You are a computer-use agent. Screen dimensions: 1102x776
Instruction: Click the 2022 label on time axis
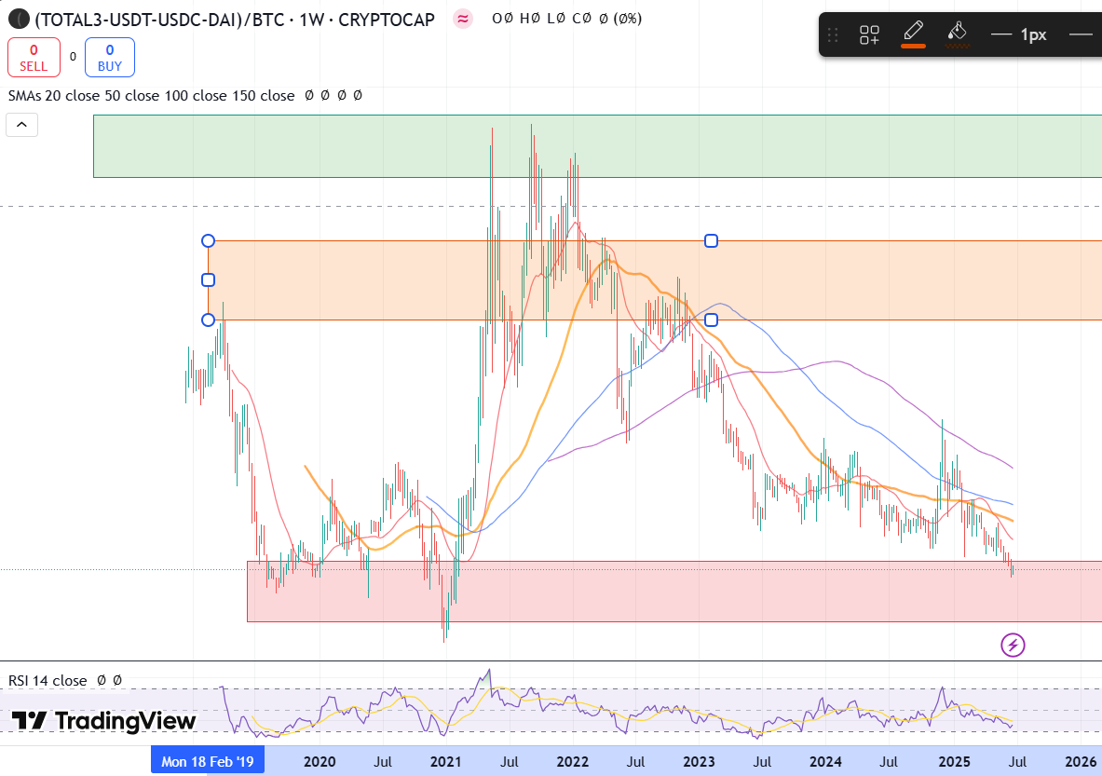click(572, 762)
